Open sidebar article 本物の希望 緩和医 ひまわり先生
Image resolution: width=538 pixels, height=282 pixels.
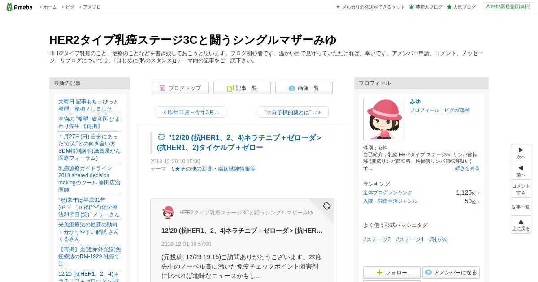click(x=89, y=123)
